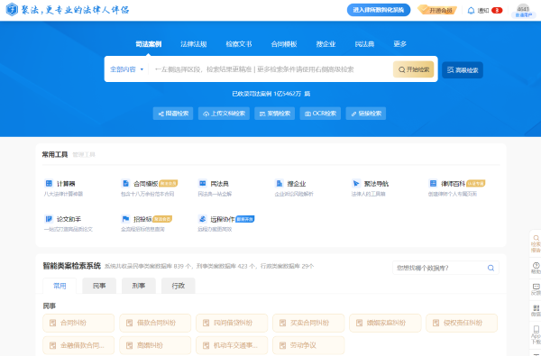Click the user avatar icon
The width and height of the screenshot is (541, 356).
523,8
